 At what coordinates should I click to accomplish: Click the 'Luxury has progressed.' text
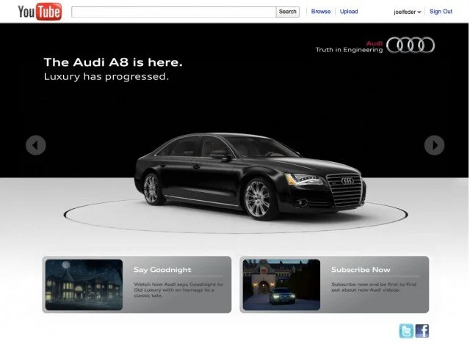pos(106,77)
